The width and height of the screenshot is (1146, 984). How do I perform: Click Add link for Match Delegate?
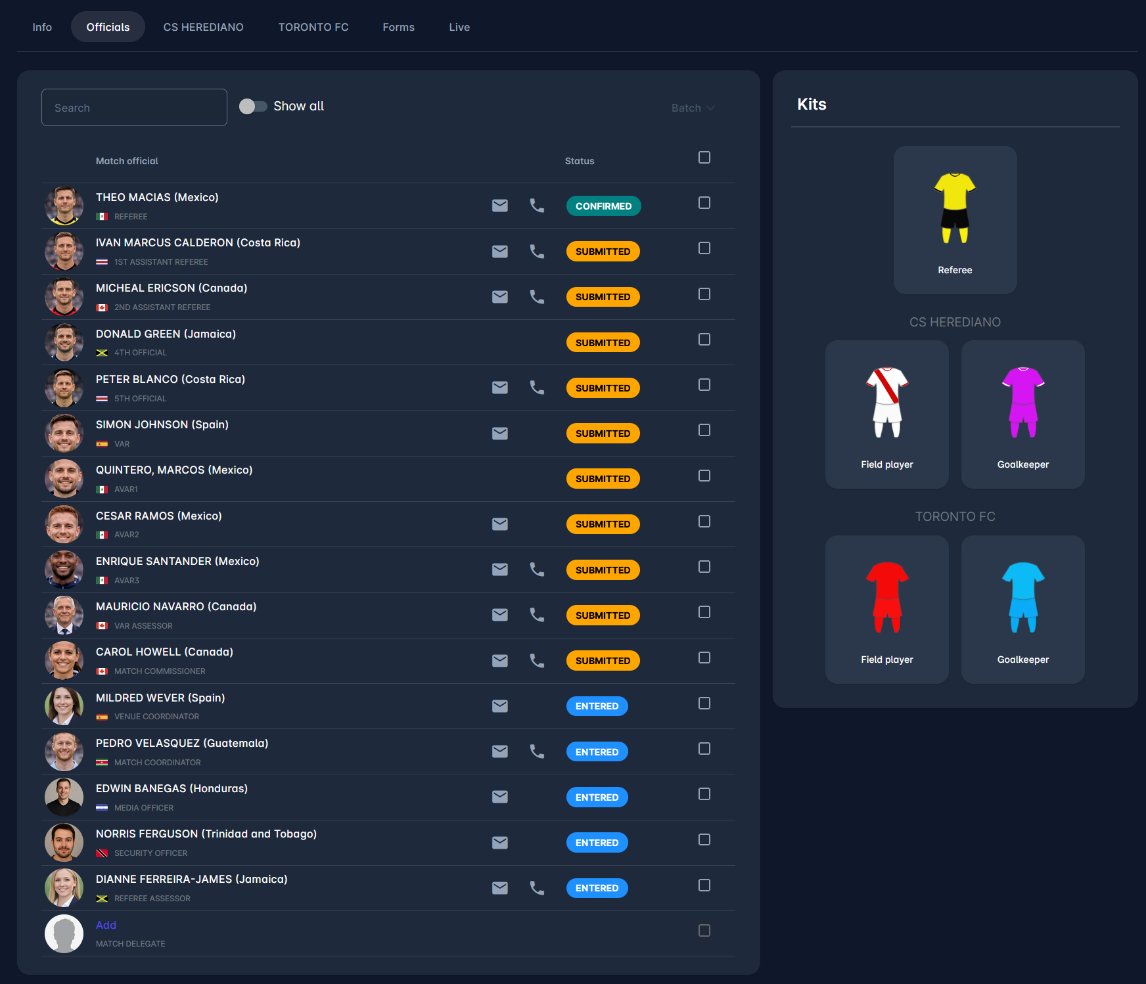coord(106,925)
